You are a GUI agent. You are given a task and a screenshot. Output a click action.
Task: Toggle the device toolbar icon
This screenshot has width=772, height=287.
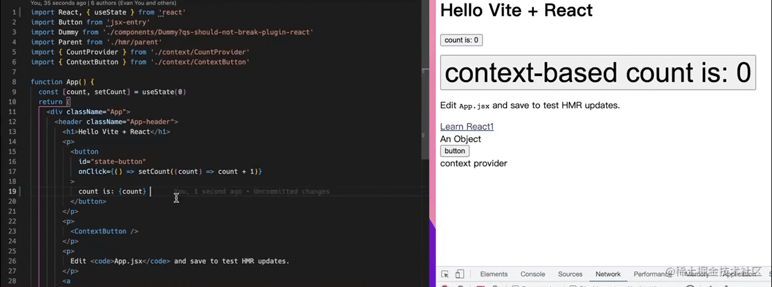click(x=460, y=274)
